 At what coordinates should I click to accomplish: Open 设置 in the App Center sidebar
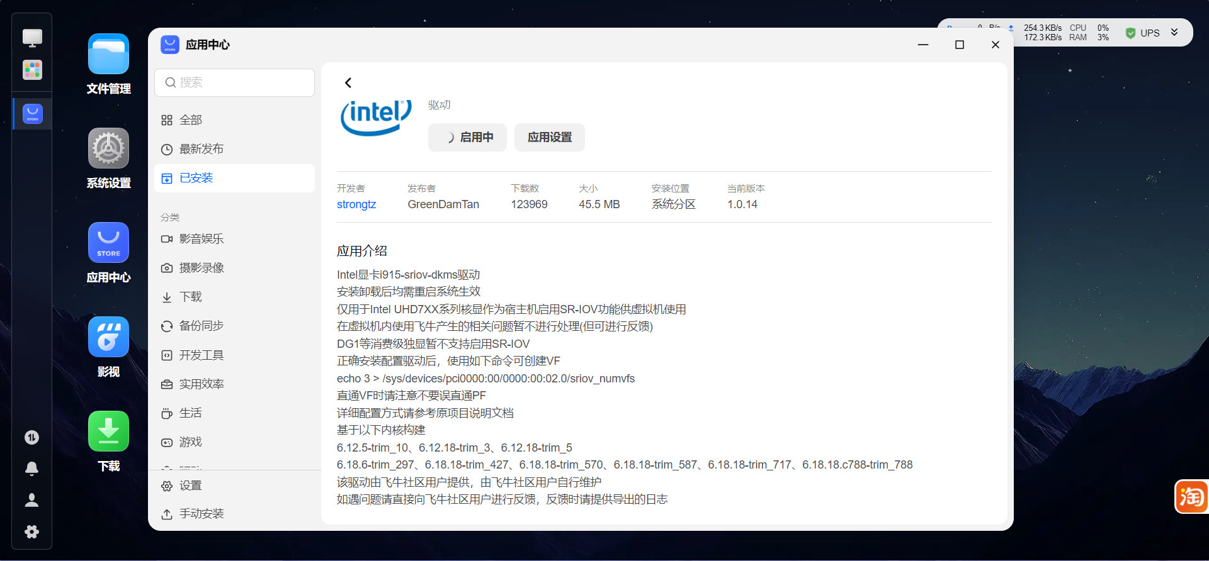234,486
